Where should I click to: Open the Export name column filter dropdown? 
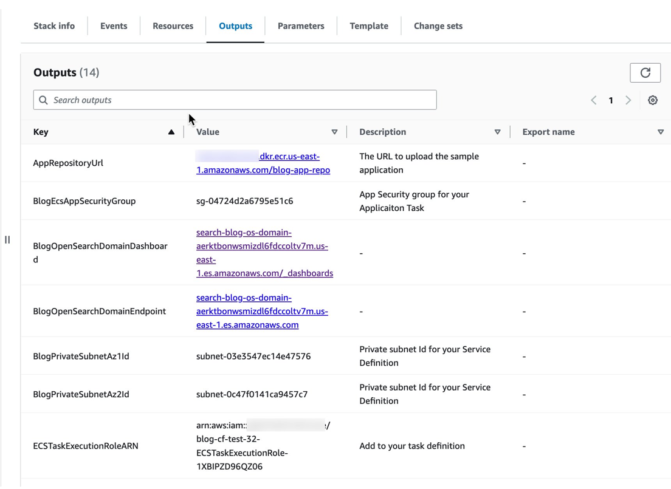point(661,132)
